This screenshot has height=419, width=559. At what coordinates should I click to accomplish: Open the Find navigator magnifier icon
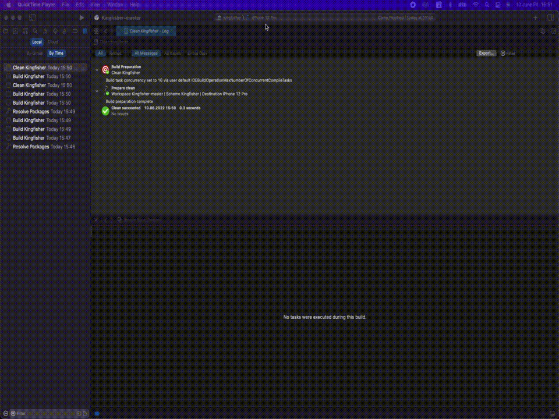[x=36, y=31]
